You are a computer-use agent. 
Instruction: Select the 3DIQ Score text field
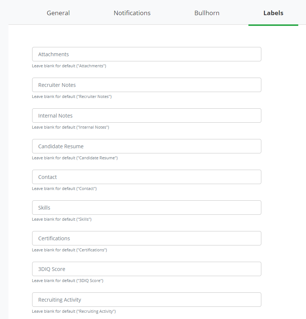click(x=147, y=269)
